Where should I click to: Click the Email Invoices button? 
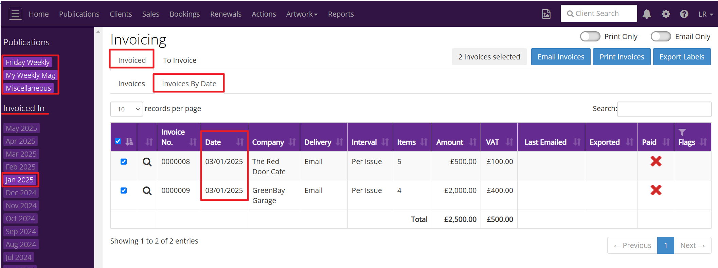(561, 57)
